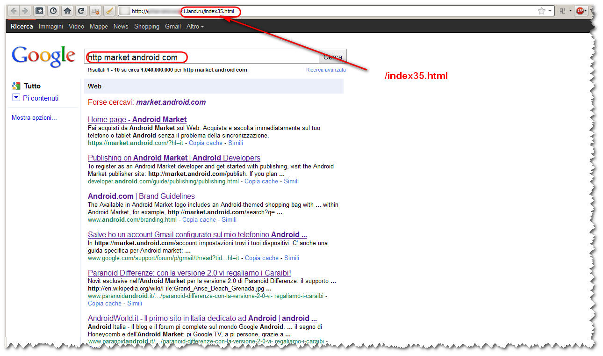Open the bookmarks star toolbar button
Image resolution: width=603 pixels, height=356 pixels.
40,10
